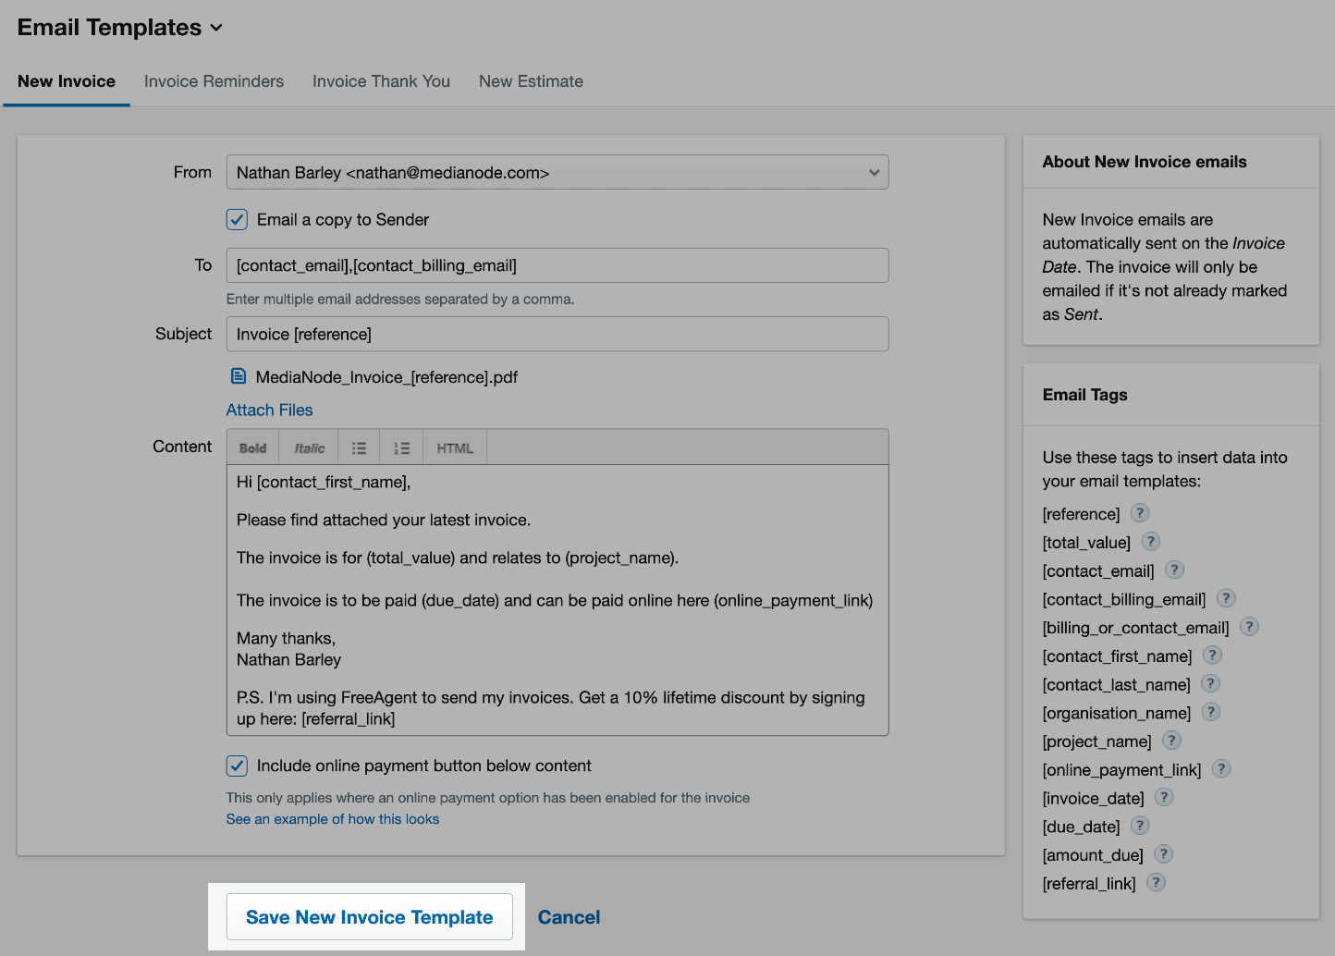The width and height of the screenshot is (1335, 956).
Task: Open help icon beside [billing_or_contact_email] tag
Action: tap(1249, 627)
